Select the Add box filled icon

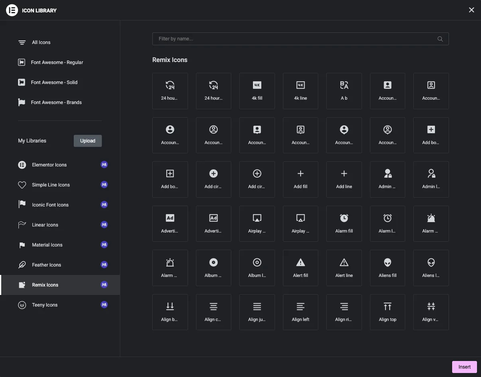tap(431, 135)
